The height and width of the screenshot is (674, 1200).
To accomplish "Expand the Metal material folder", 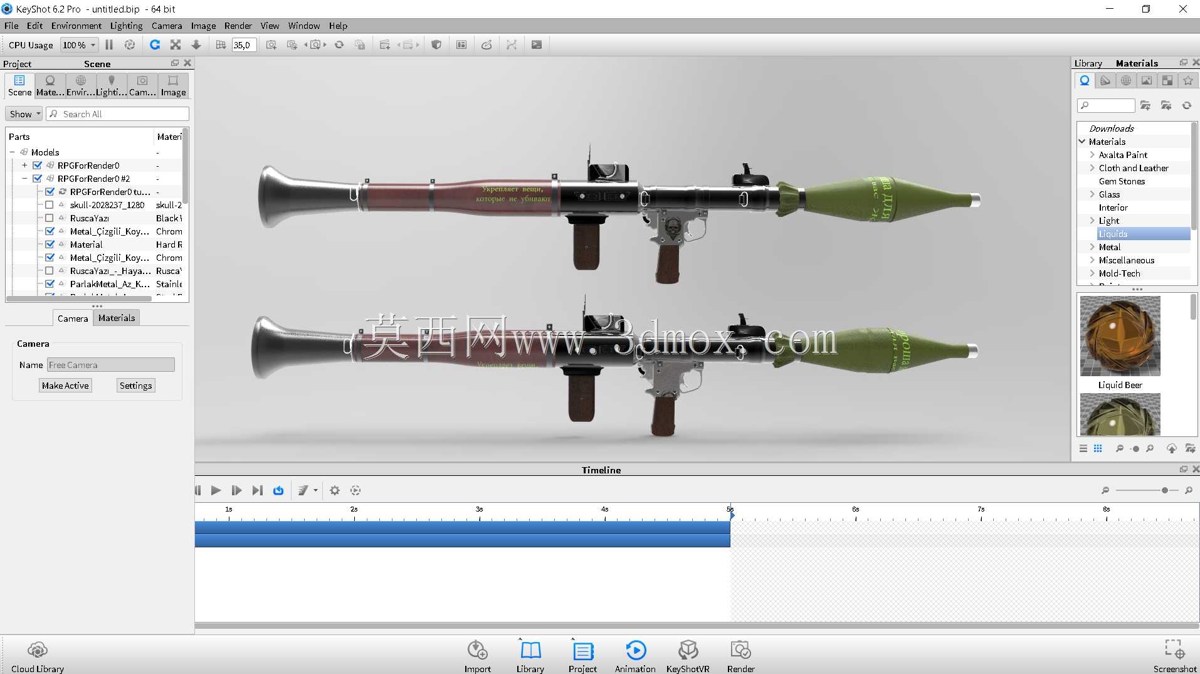I will pyautogui.click(x=1092, y=247).
